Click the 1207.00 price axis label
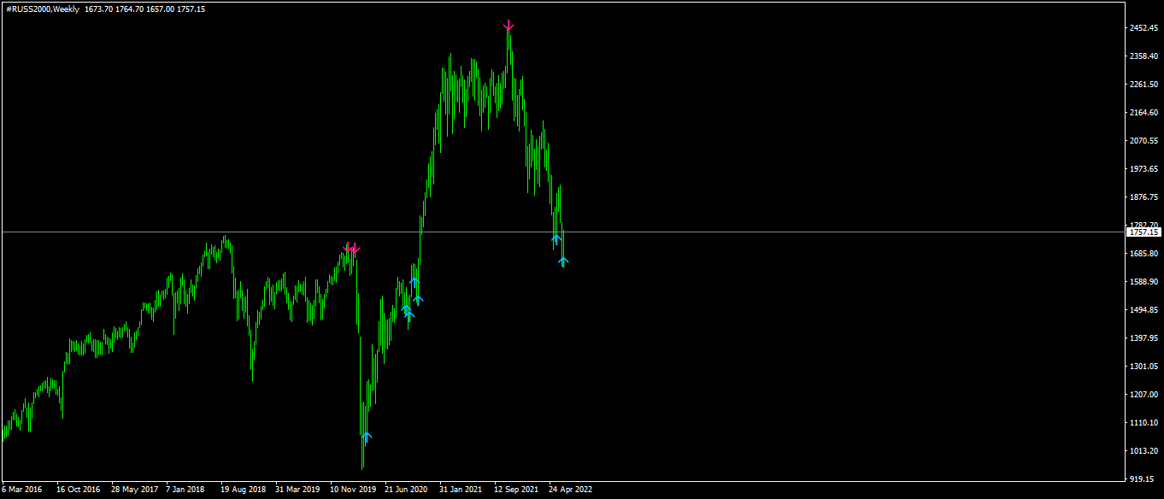Screen dimensions: 1164x499 pos(1143,395)
